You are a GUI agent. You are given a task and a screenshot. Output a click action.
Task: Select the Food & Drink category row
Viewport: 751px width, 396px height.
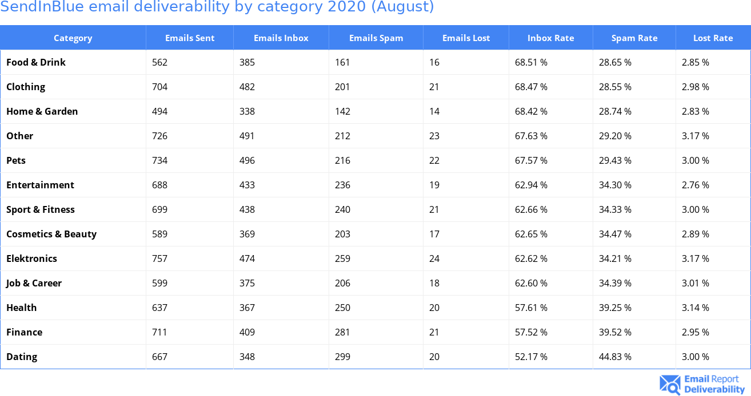[x=36, y=62]
